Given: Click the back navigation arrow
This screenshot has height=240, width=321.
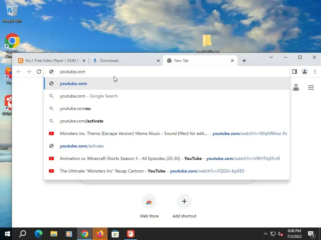Looking at the screenshot, I should pyautogui.click(x=19, y=72).
